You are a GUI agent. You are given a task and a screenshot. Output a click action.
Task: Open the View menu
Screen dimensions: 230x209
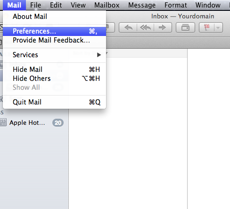click(78, 5)
